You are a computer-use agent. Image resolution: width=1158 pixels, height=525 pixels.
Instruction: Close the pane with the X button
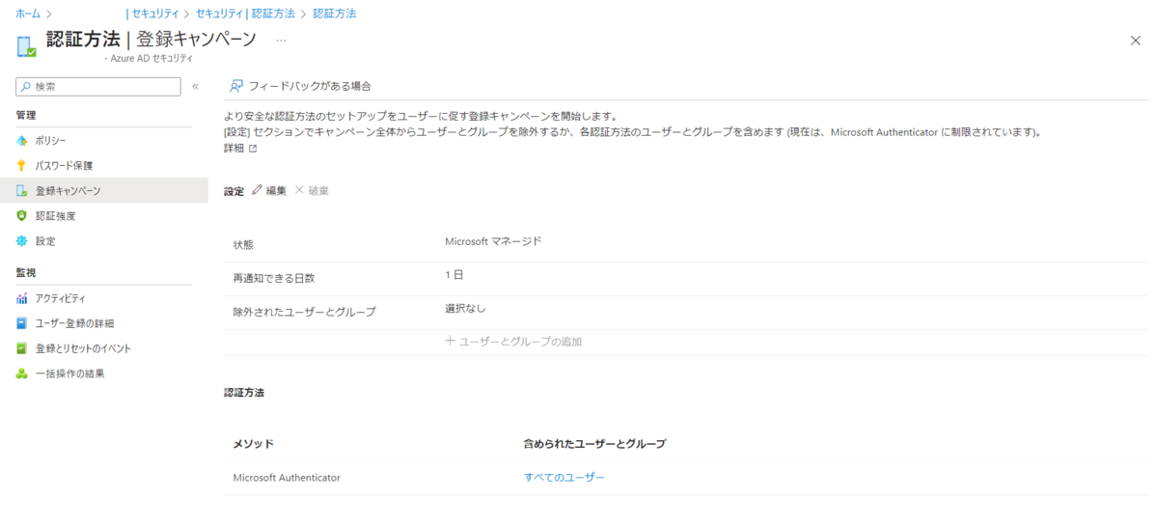tap(1135, 41)
